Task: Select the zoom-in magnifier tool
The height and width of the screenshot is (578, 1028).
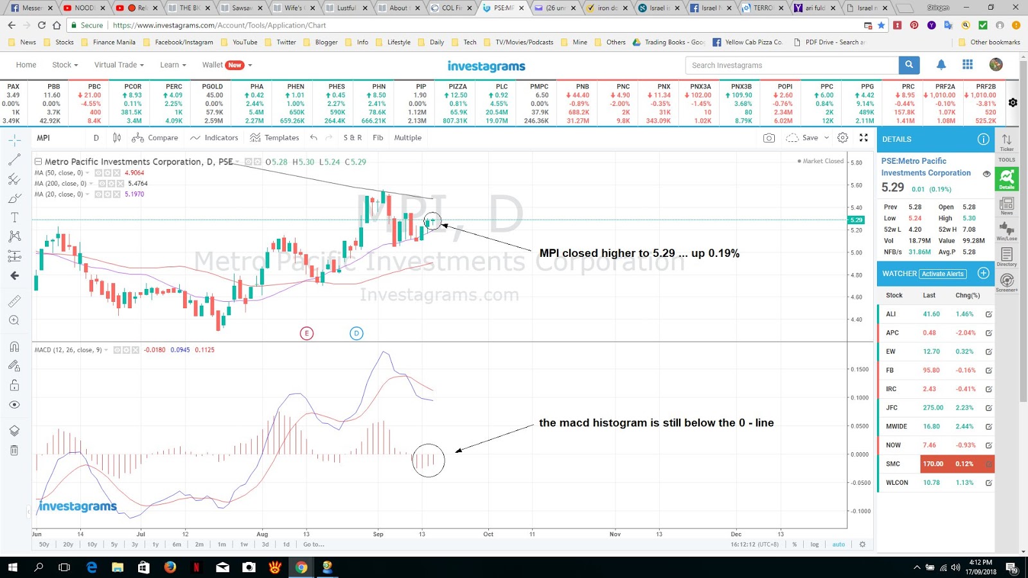Action: coord(14,320)
